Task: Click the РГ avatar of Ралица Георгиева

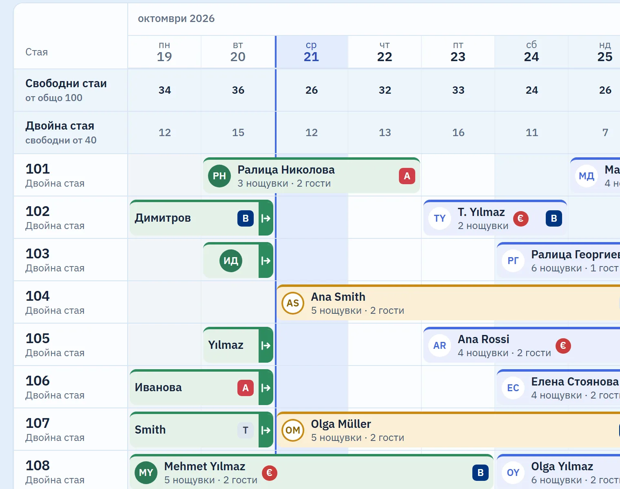Action: 513,261
